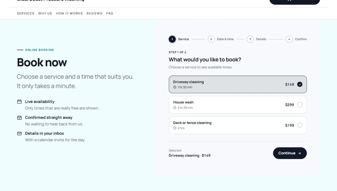337x191 pixels.
Task: Click the ONLINE BOOKING label
Action: [40, 50]
